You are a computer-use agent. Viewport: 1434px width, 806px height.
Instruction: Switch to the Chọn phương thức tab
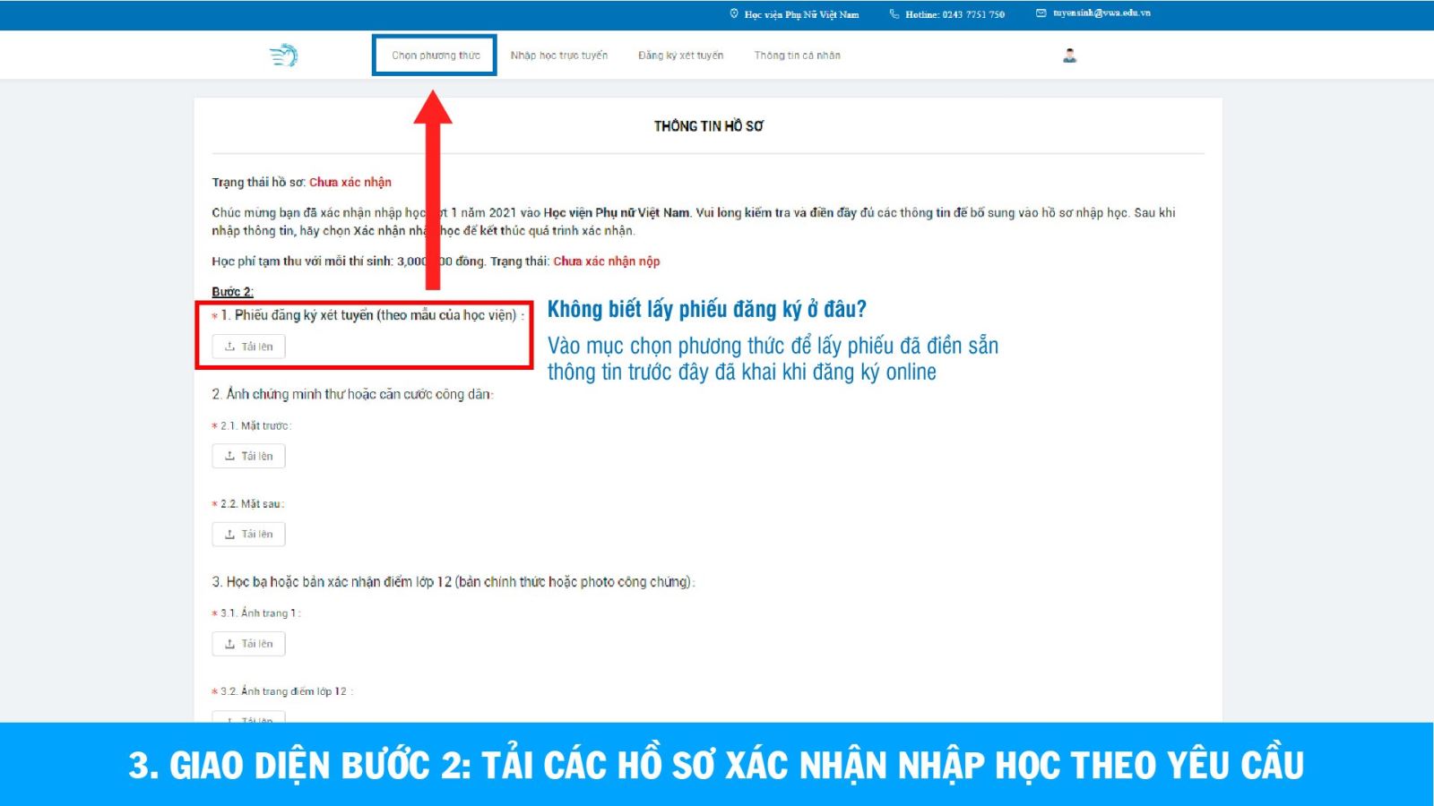point(436,56)
